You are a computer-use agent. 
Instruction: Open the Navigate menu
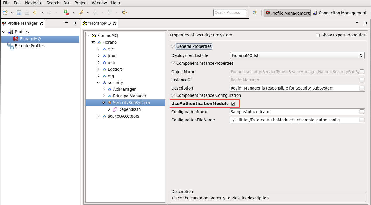tap(34, 3)
